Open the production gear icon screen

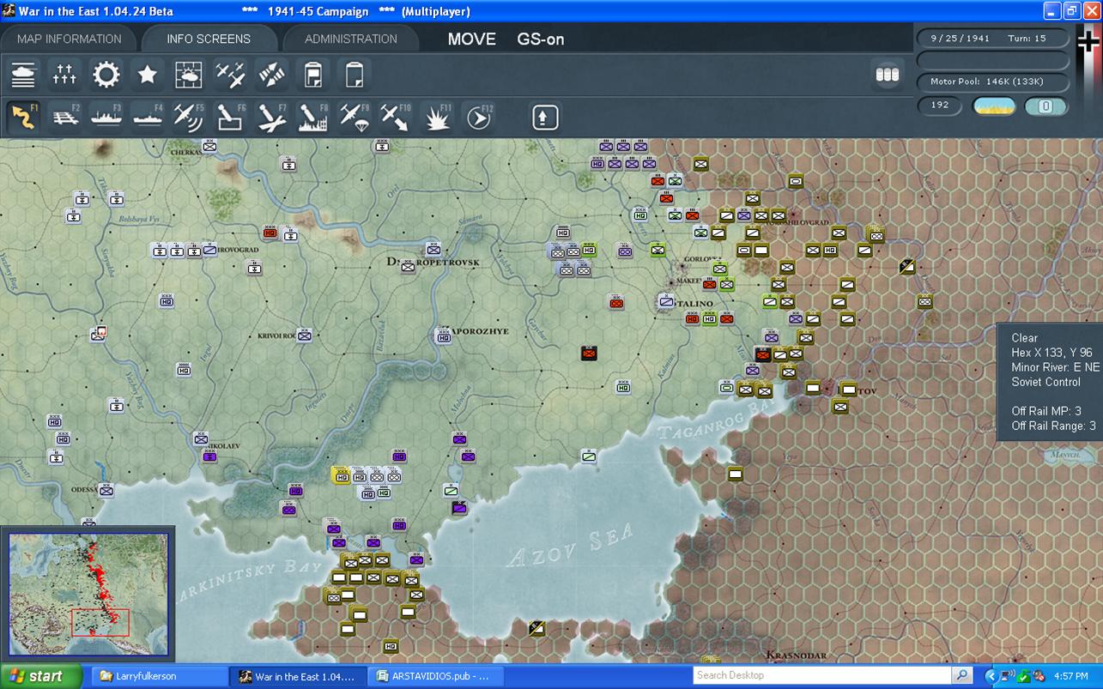click(x=106, y=75)
